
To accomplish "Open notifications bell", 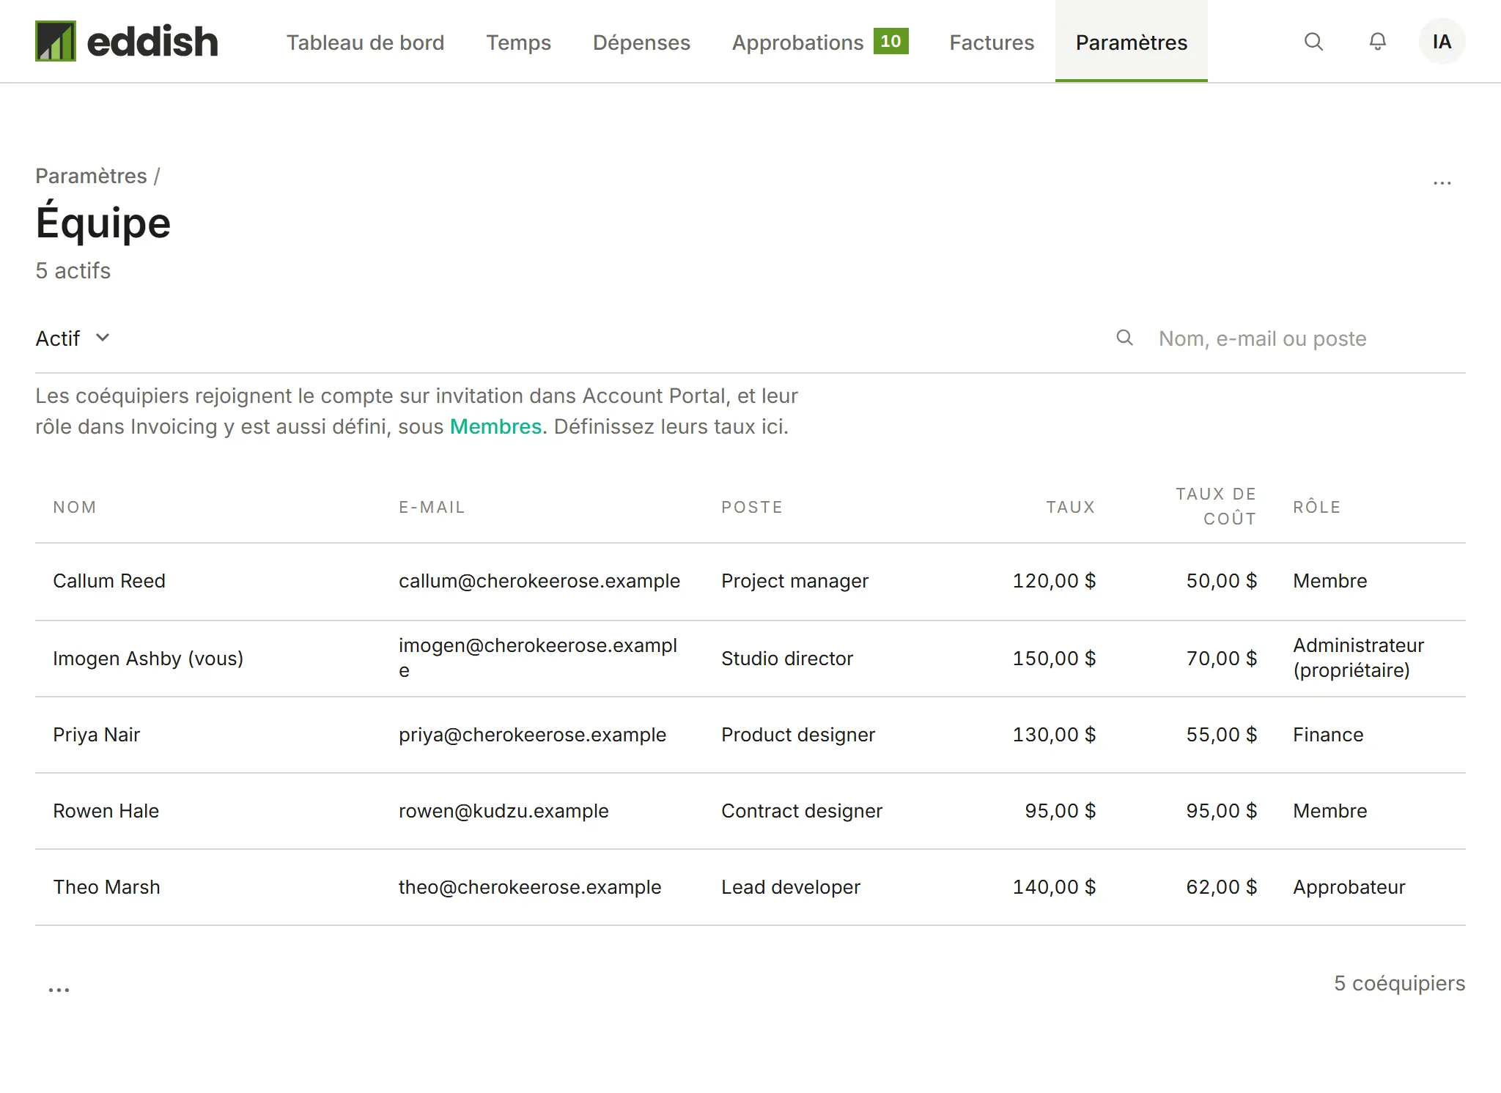I will pyautogui.click(x=1378, y=42).
